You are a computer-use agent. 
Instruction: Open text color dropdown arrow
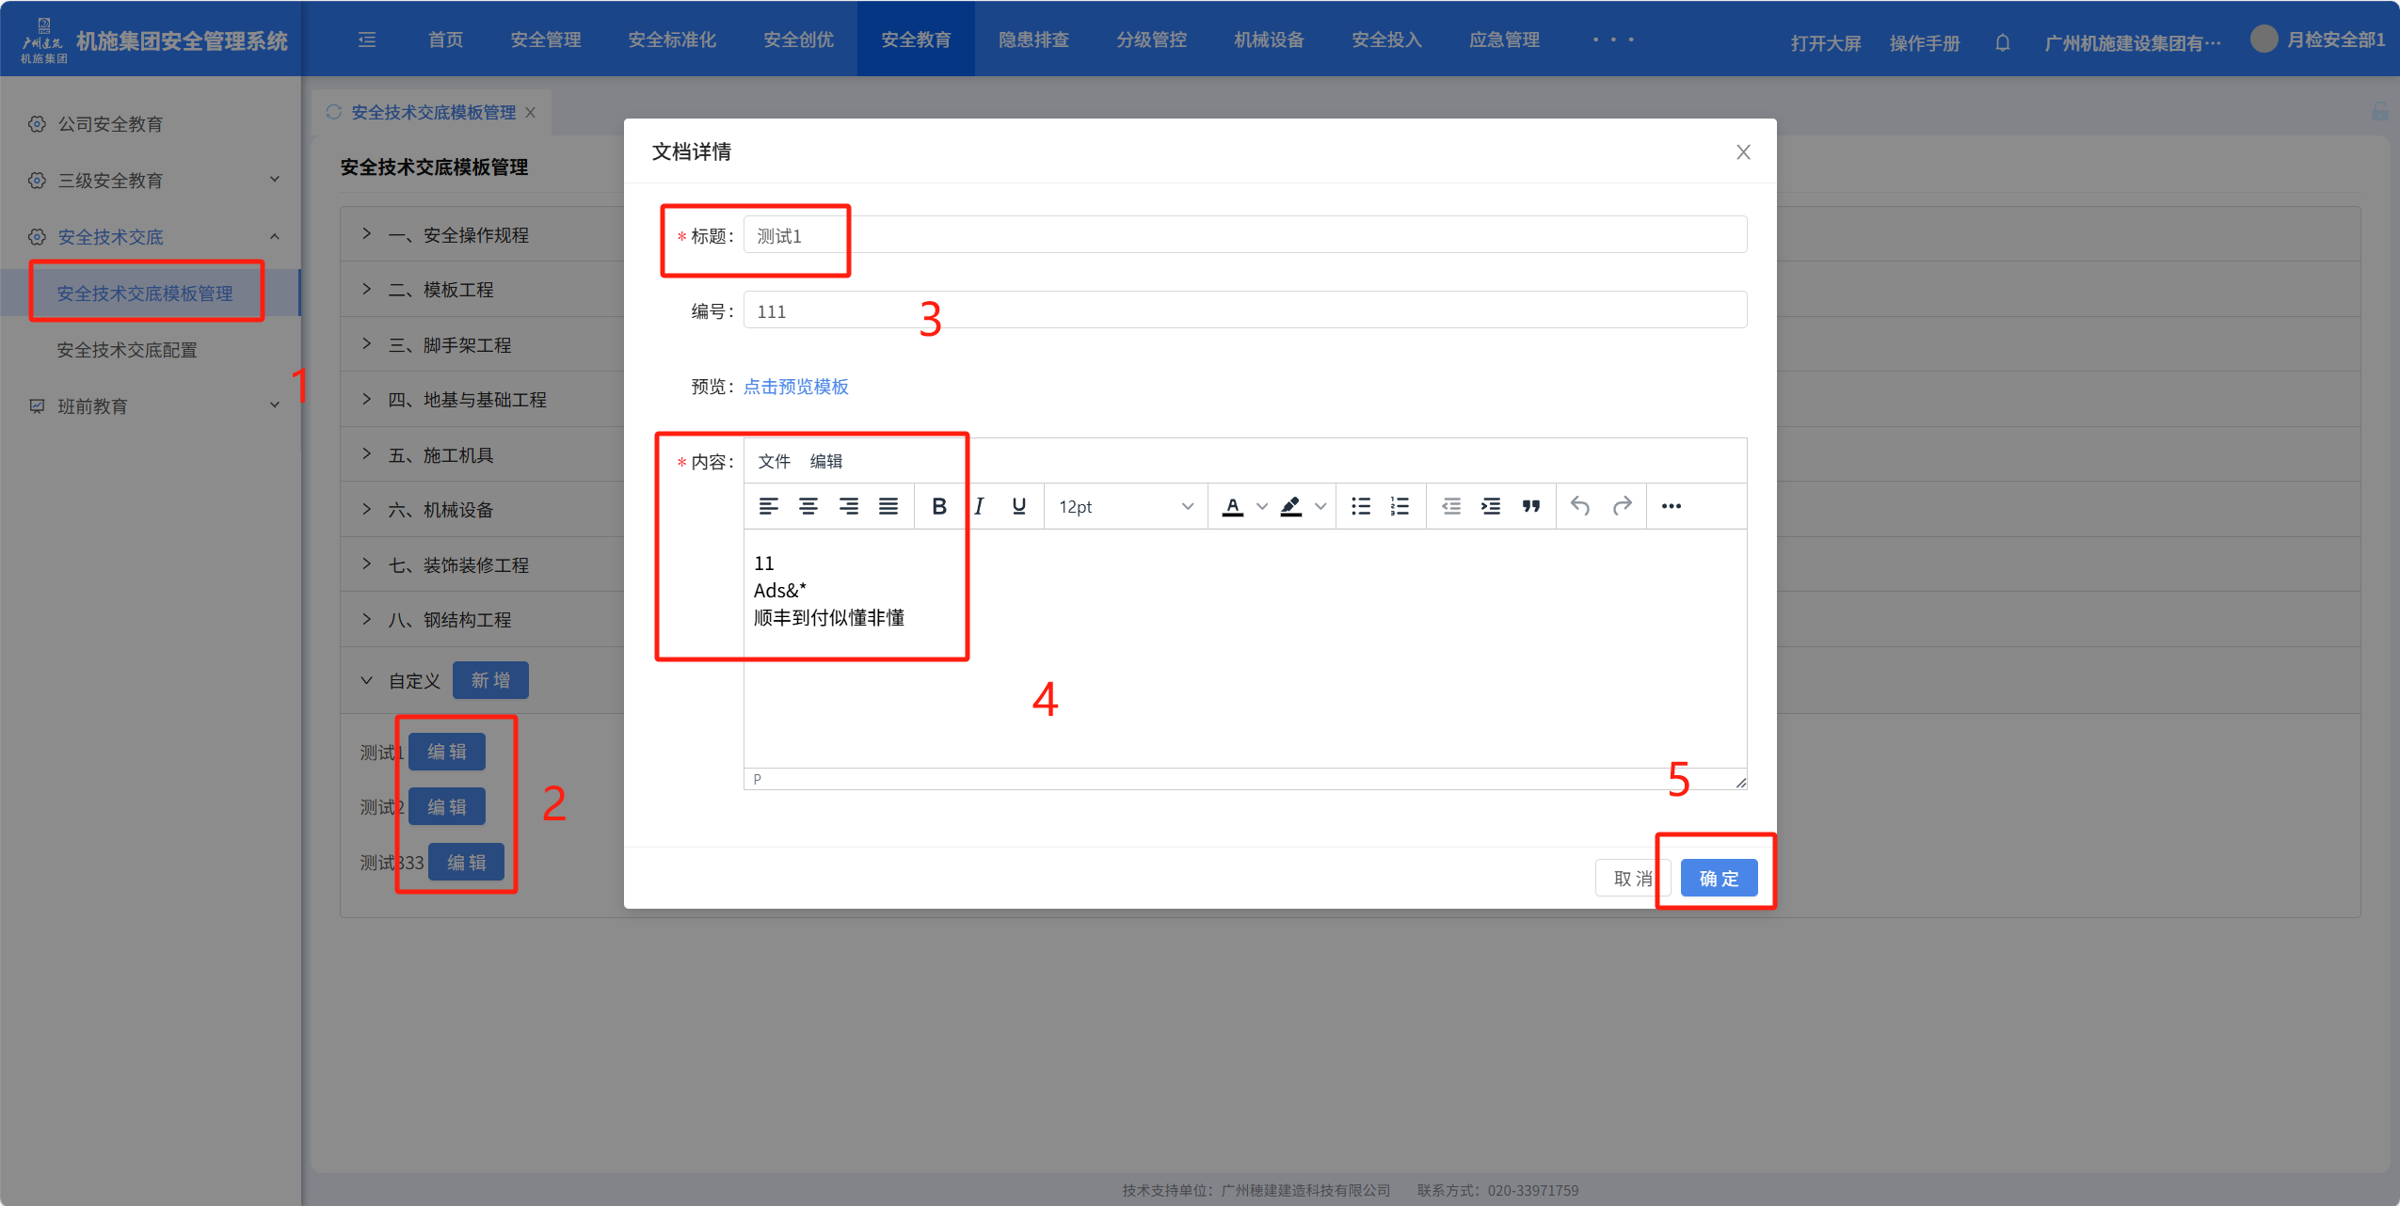point(1262,506)
